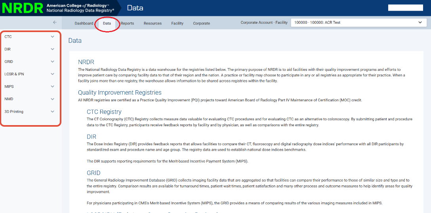Open the Resources tab
This screenshot has width=431, height=213.
coord(153,23)
